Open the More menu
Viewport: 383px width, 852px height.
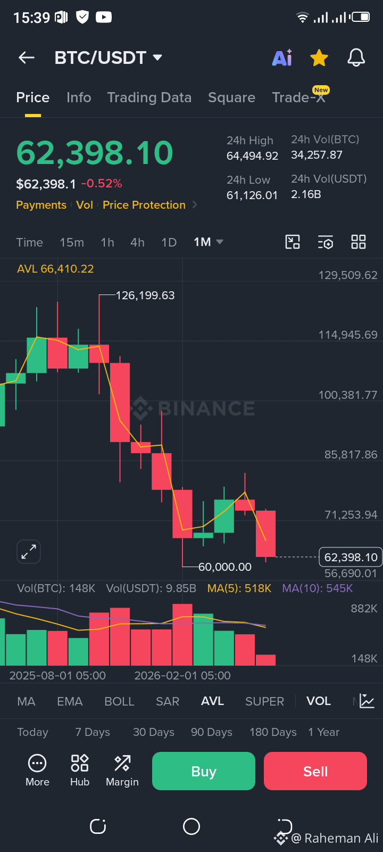[37, 771]
